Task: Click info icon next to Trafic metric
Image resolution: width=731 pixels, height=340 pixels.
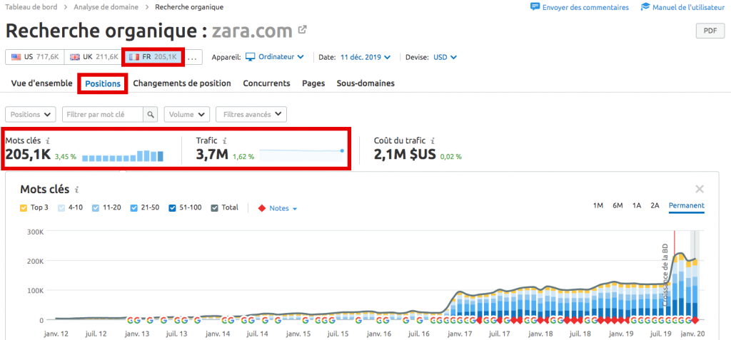Action: [x=225, y=140]
